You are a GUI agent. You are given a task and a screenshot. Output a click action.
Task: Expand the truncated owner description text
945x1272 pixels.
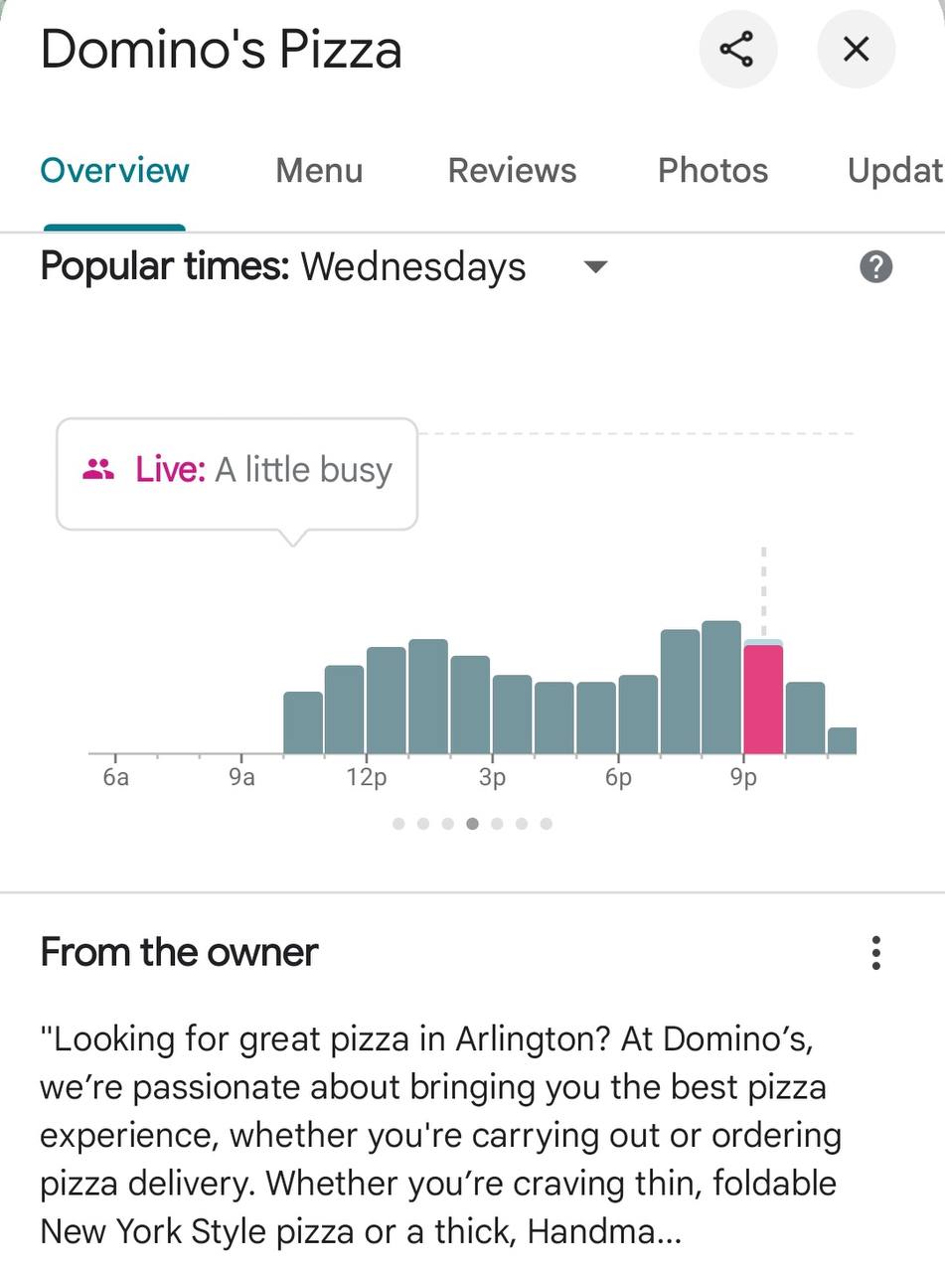tap(440, 1136)
